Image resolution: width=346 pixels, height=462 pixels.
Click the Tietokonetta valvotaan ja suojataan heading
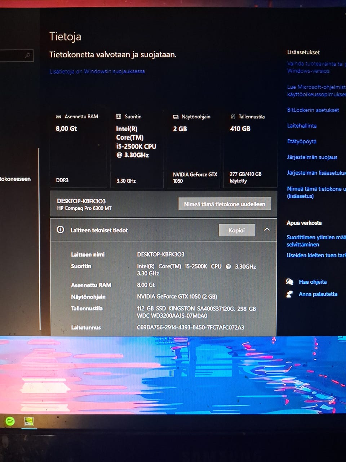pyautogui.click(x=113, y=55)
